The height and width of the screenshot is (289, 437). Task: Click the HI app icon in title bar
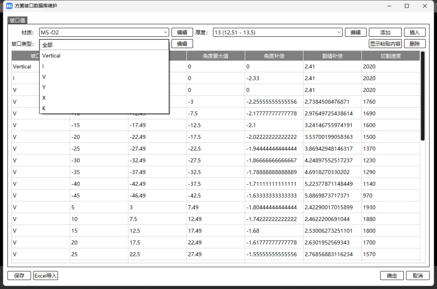pyautogui.click(x=9, y=6)
